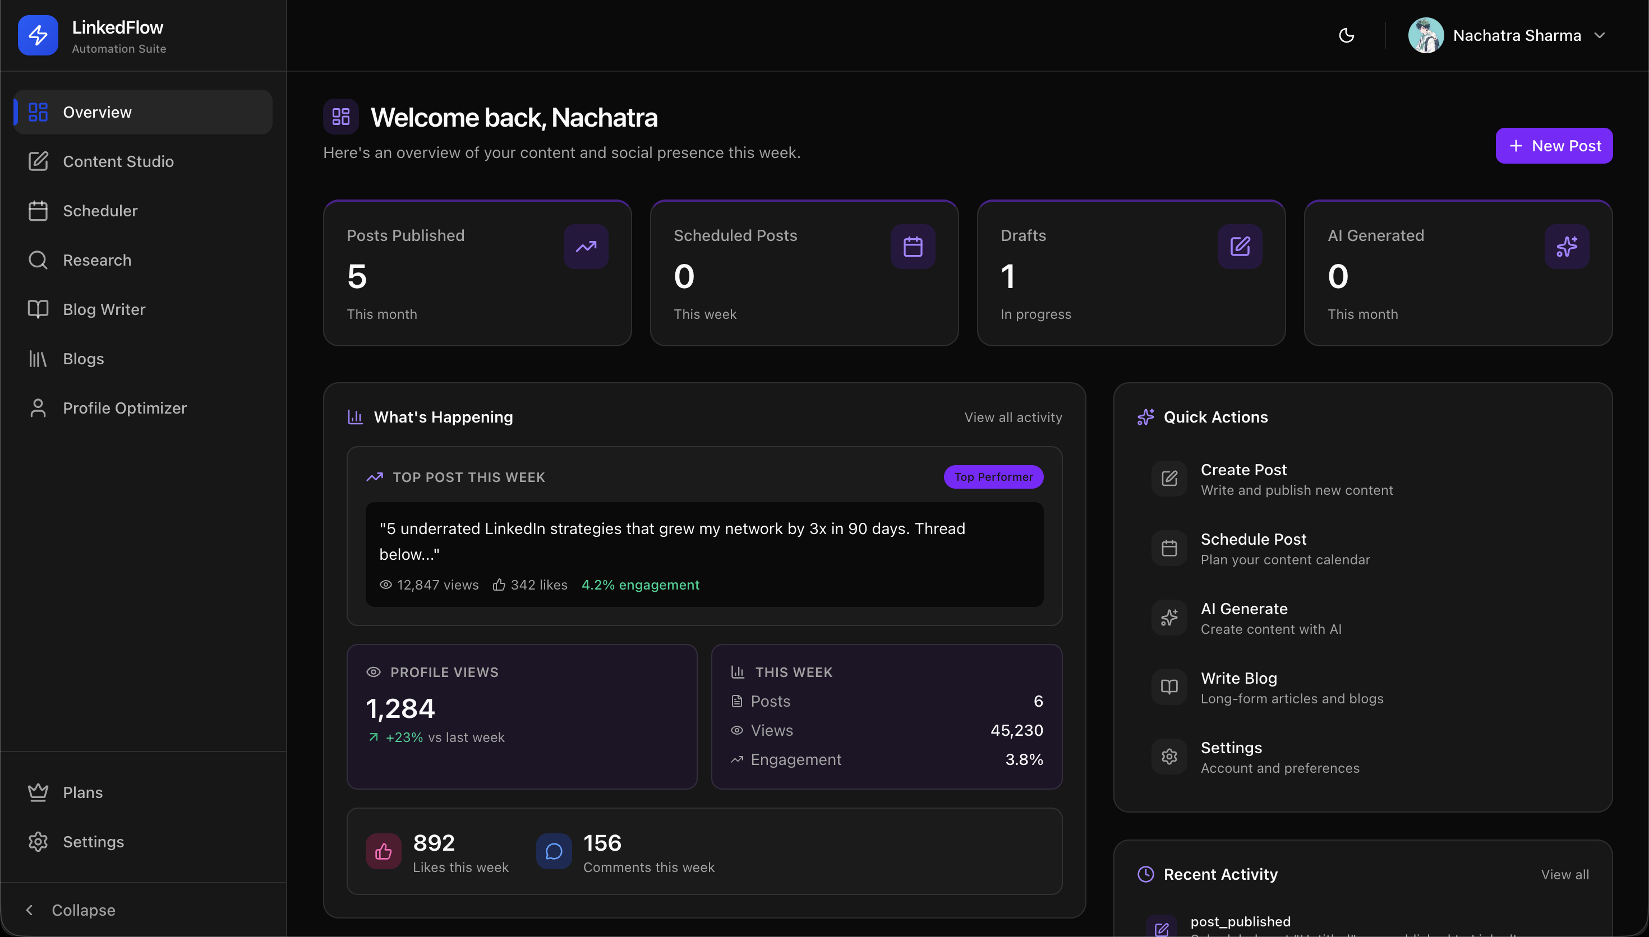1649x937 pixels.
Task: Open the Drafts card
Action: (1131, 273)
